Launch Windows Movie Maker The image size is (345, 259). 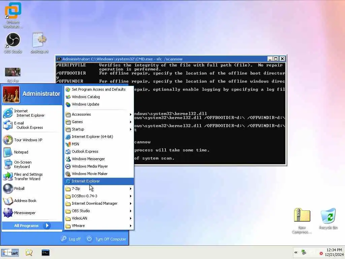99,174
